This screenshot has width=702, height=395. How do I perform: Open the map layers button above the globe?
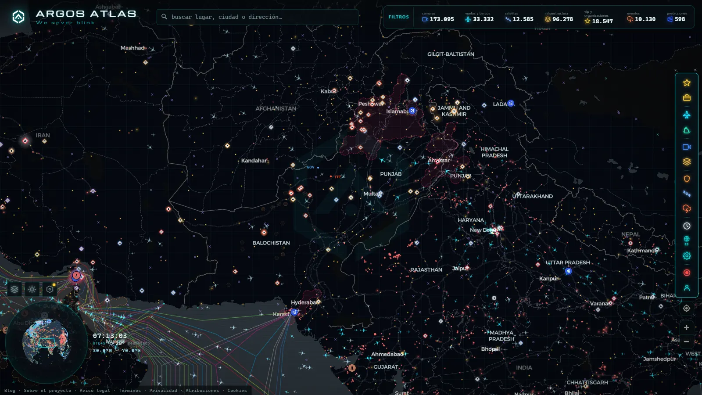(14, 289)
